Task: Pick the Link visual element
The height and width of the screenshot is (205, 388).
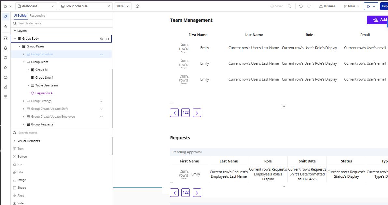Action: (x=18, y=172)
